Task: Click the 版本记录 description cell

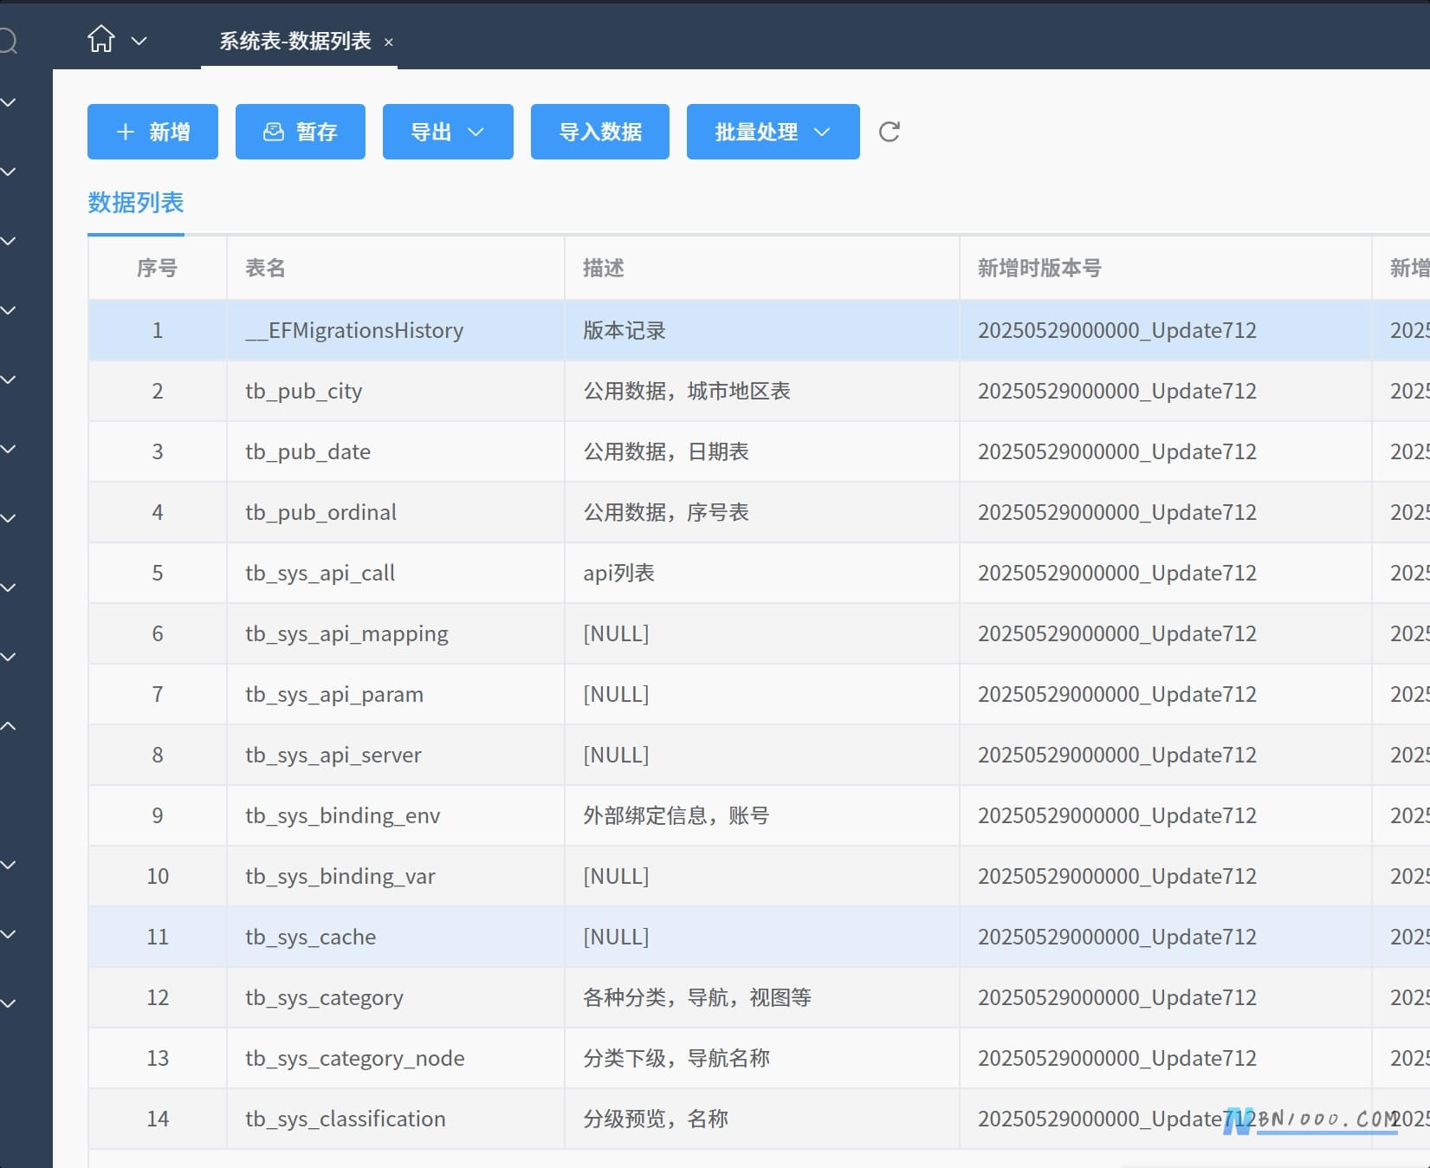Action: pyautogui.click(x=762, y=330)
